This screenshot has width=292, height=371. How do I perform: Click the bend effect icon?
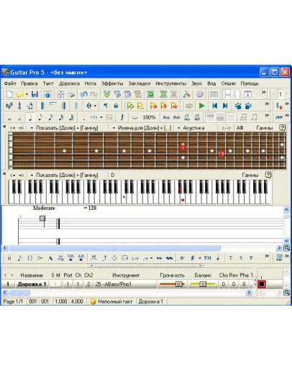pos(104,258)
